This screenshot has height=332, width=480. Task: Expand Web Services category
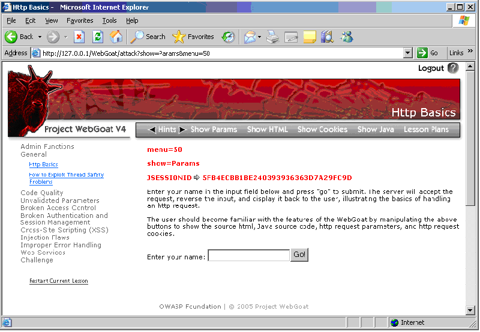click(43, 253)
